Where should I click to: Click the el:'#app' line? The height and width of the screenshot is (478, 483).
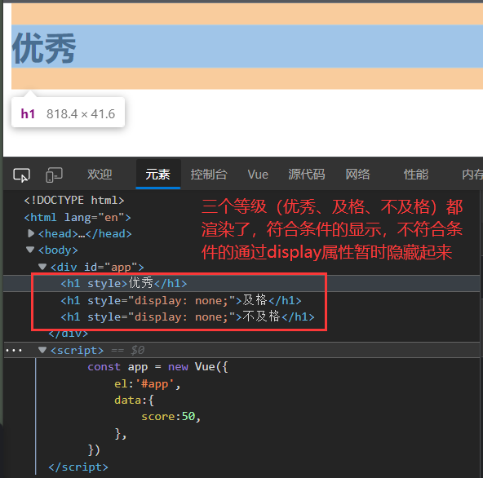(147, 383)
